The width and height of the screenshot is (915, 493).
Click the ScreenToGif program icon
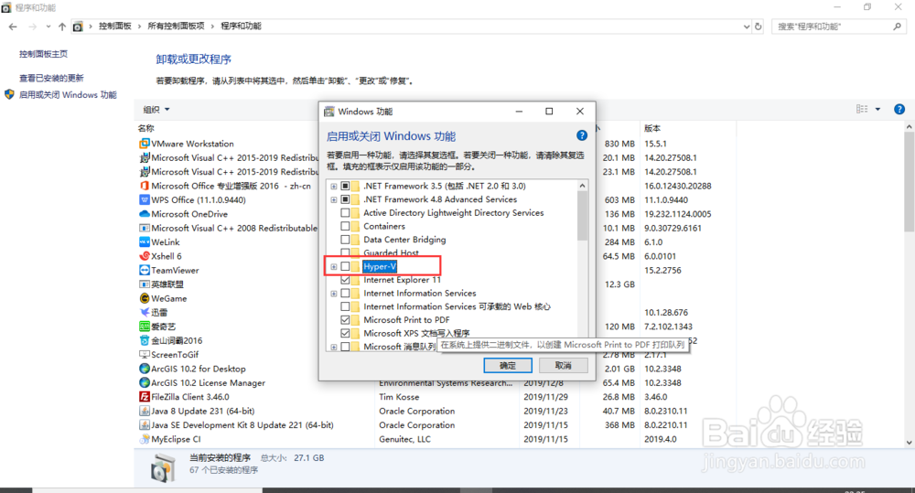click(x=145, y=354)
